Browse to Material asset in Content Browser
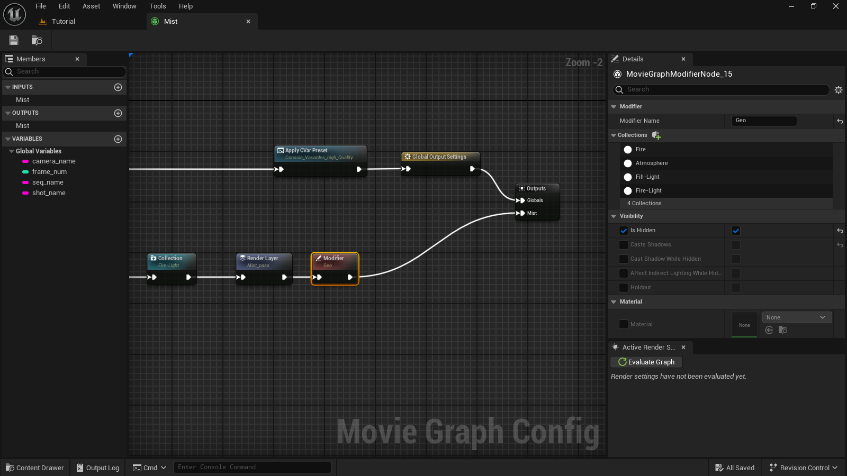The width and height of the screenshot is (847, 476). coord(783,330)
